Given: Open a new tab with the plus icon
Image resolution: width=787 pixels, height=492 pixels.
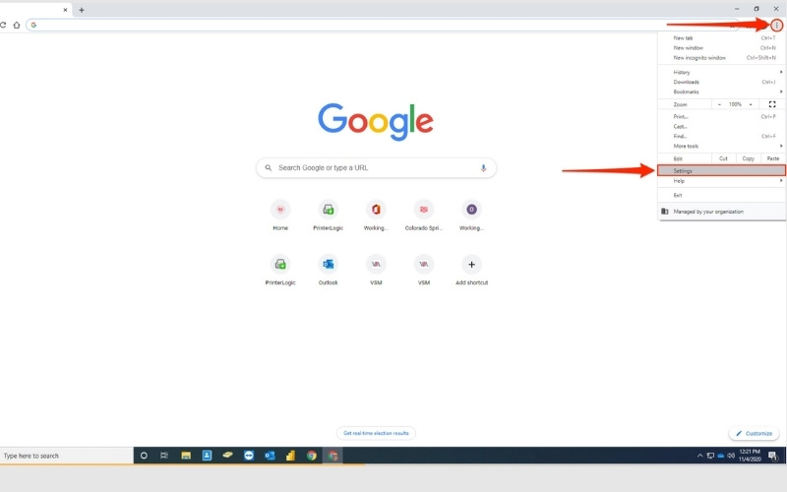Looking at the screenshot, I should pyautogui.click(x=82, y=10).
